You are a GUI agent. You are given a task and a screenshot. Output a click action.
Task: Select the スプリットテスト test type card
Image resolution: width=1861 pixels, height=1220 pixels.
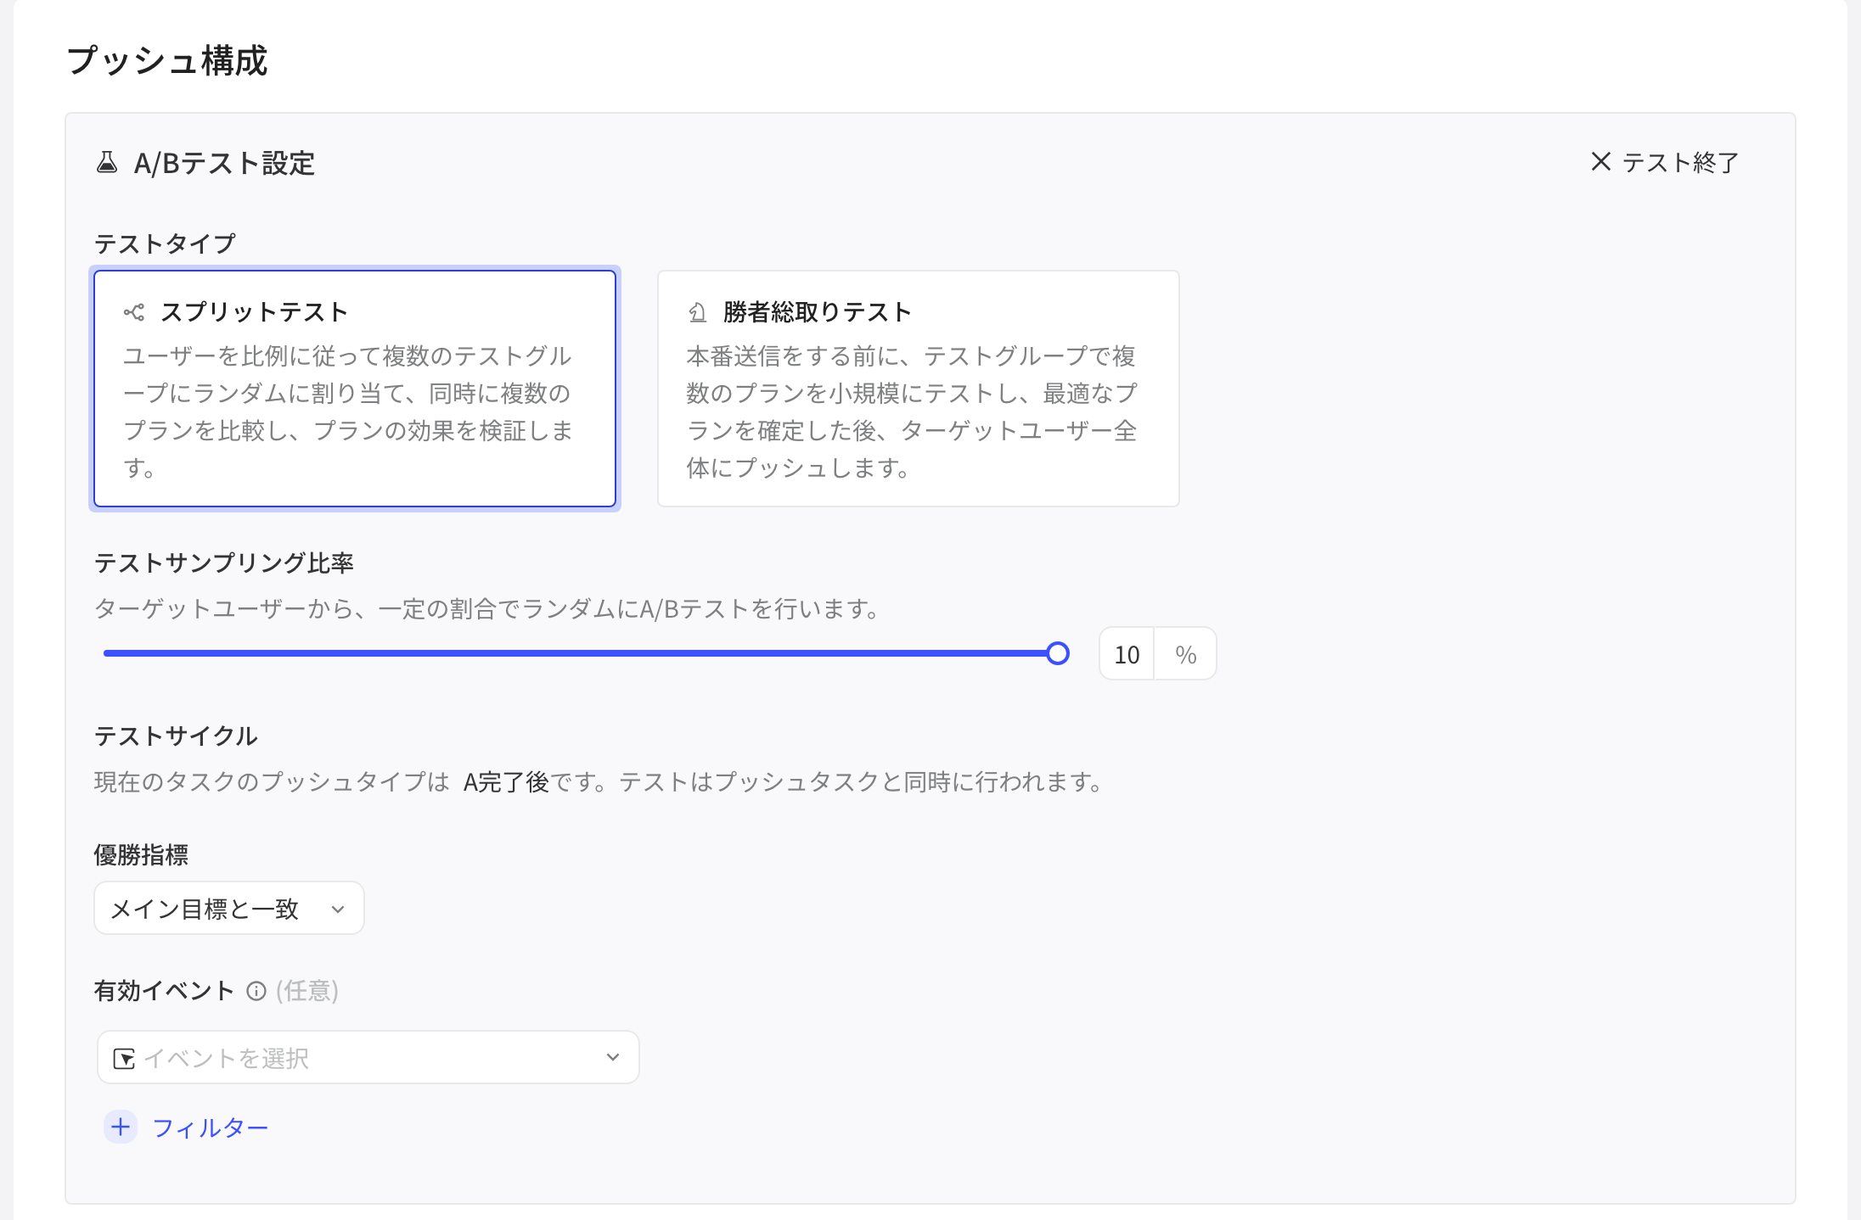pyautogui.click(x=355, y=389)
